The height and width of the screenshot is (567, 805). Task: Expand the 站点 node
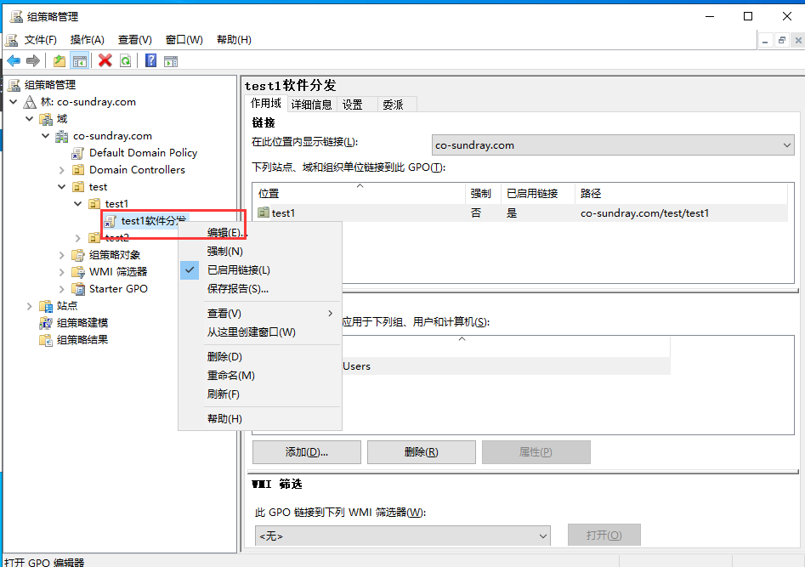(29, 306)
